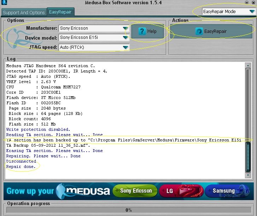Open the EasyRepair Mode selector
The image size is (257, 216).
coord(229,11)
